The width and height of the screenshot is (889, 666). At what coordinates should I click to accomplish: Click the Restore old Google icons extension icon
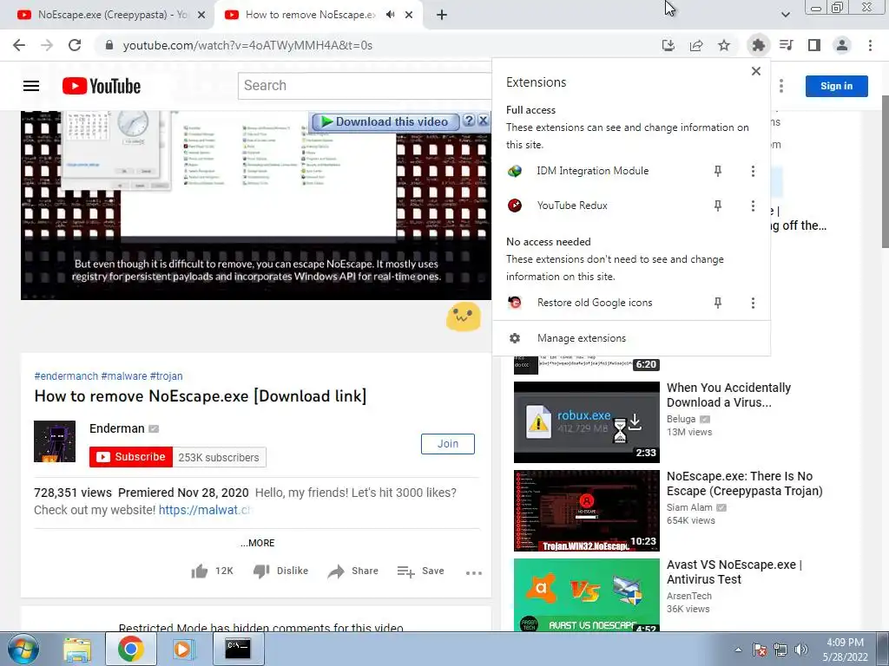click(x=515, y=303)
